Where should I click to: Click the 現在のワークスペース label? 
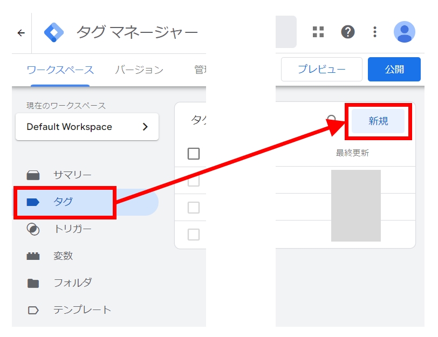coord(66,106)
